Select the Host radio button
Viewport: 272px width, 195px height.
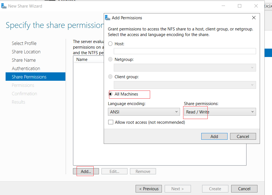click(110, 44)
